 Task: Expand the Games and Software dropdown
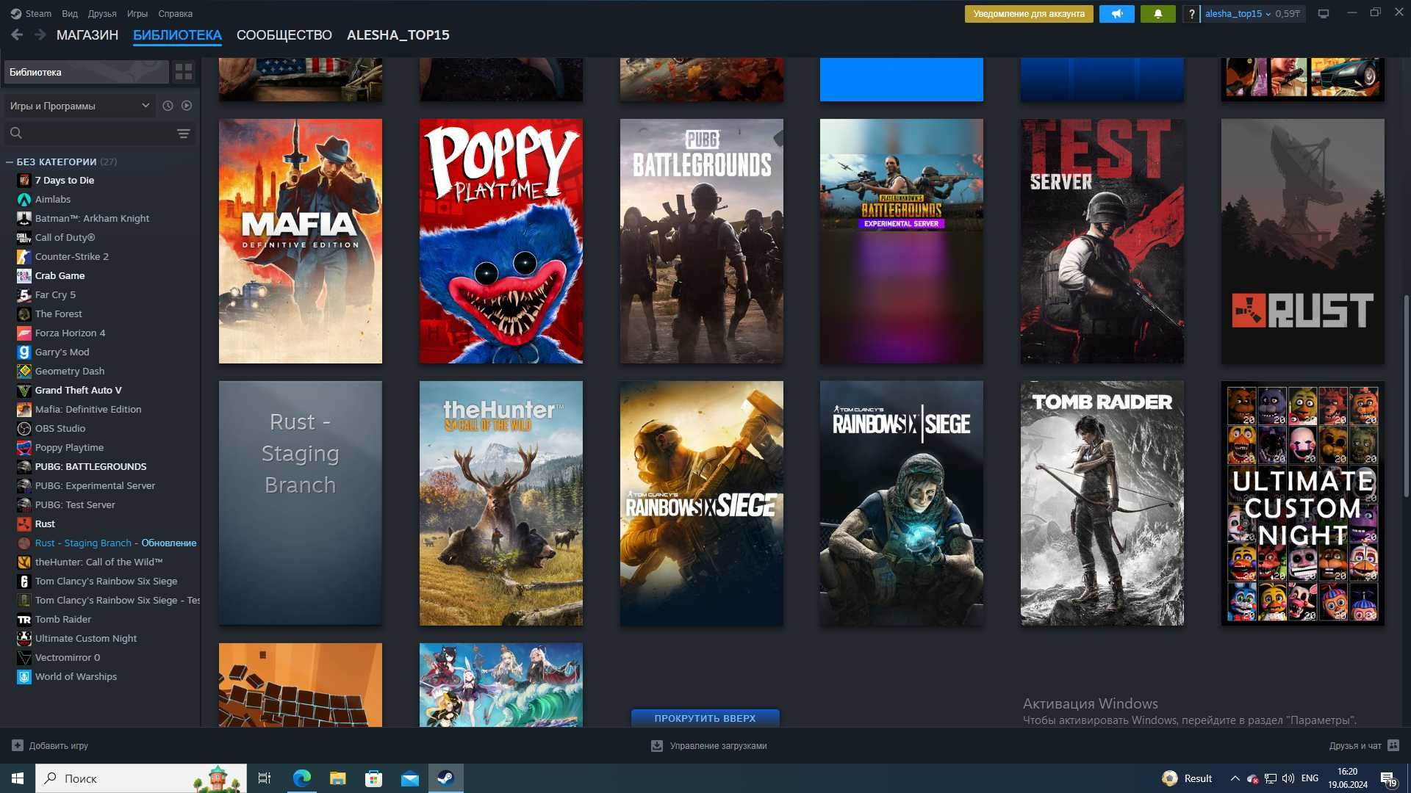(x=79, y=106)
